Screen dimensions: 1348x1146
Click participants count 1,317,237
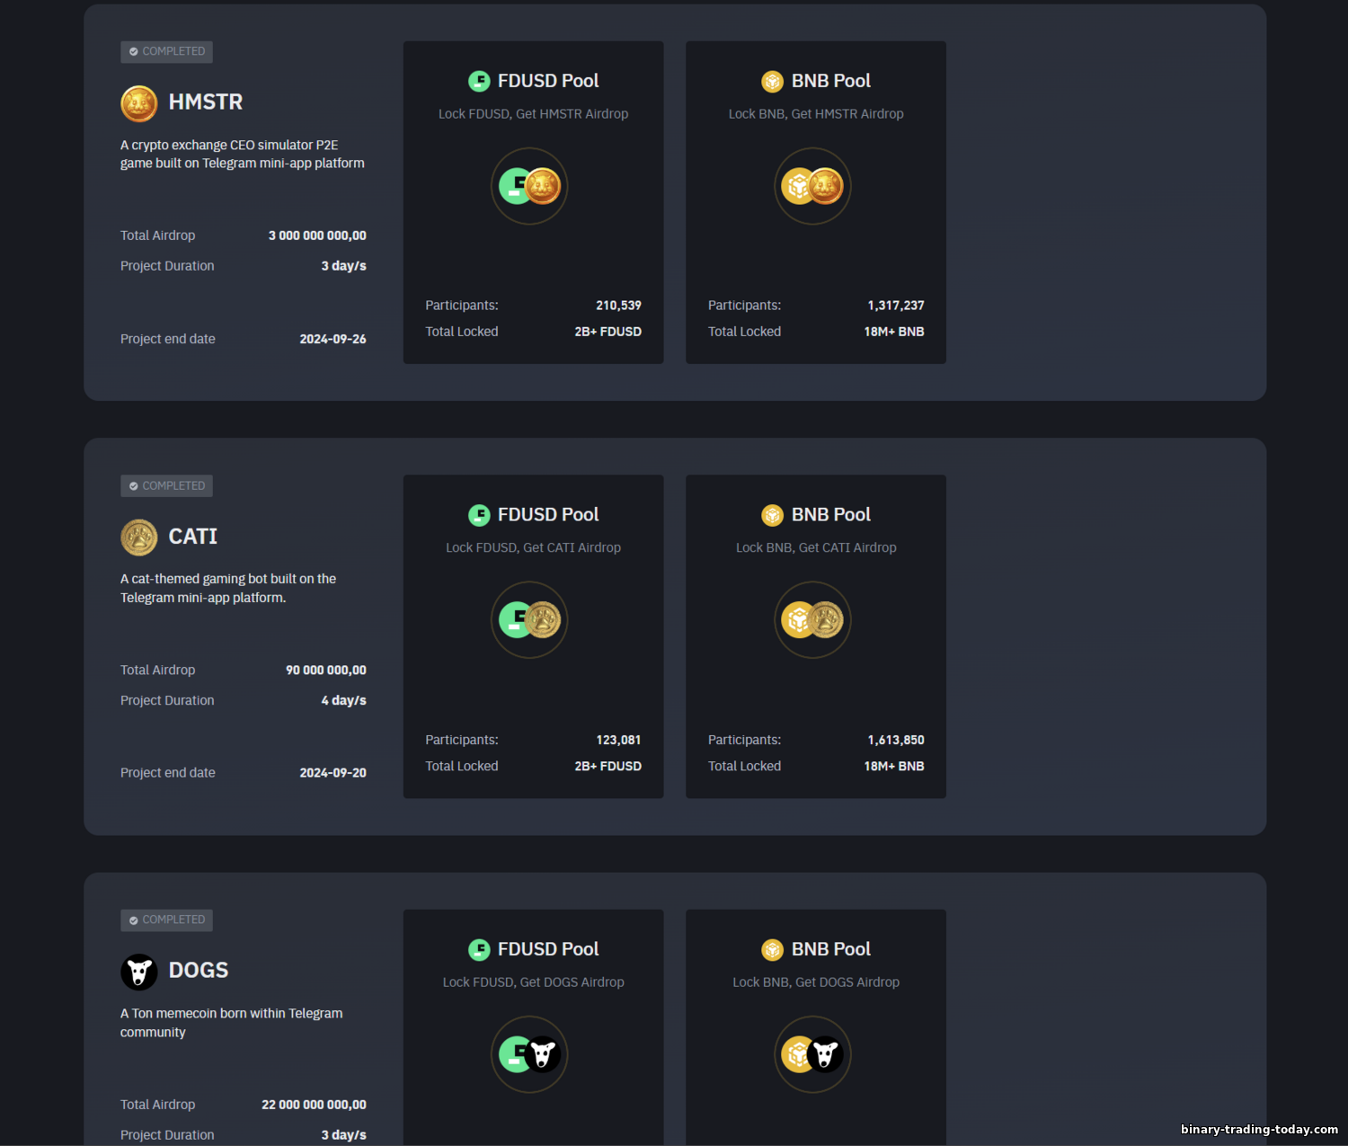(896, 306)
